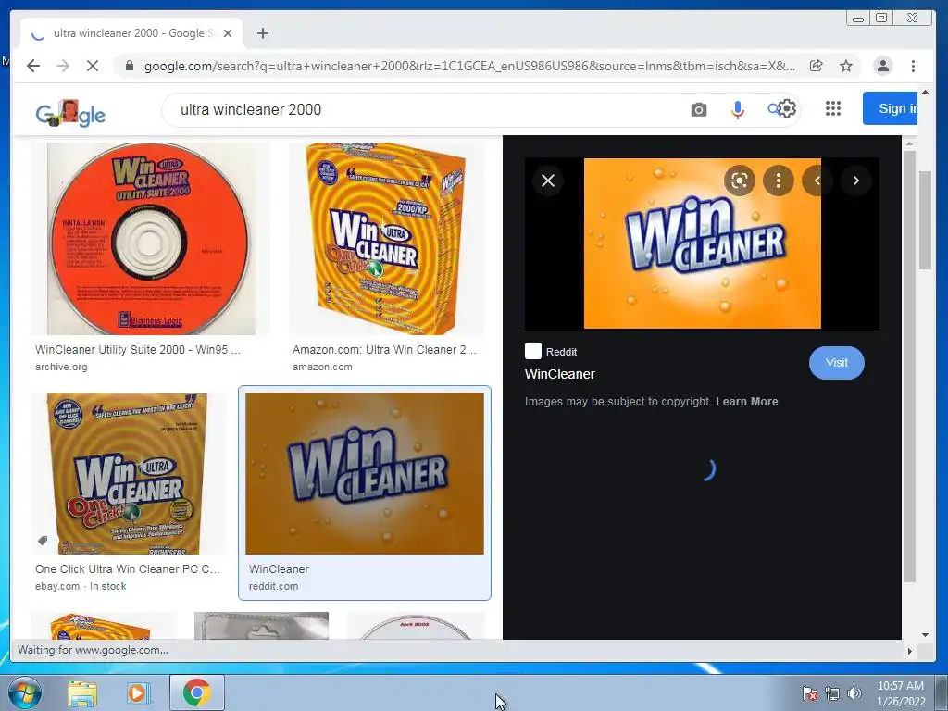The height and width of the screenshot is (711, 948).
Task: Click the page scrollbar down arrow
Action: (x=925, y=634)
